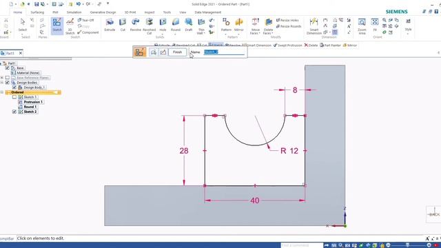Viewport: 441px width, 248px height.
Task: Select the Sketch tool in the ribbon
Action: [x=57, y=26]
